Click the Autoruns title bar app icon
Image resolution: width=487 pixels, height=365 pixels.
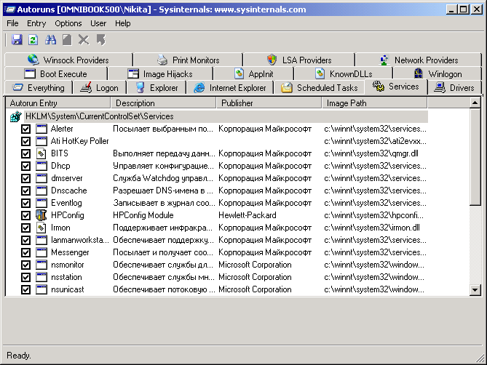click(x=9, y=9)
